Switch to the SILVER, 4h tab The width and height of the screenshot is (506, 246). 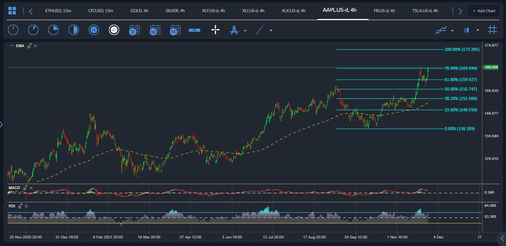(175, 11)
